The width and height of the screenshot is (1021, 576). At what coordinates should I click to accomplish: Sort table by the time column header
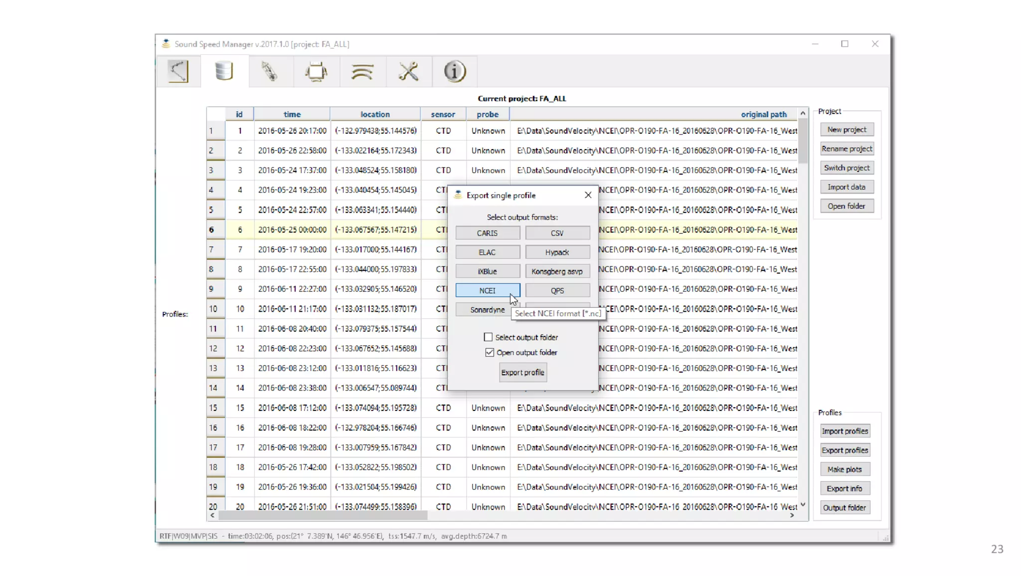(x=292, y=114)
